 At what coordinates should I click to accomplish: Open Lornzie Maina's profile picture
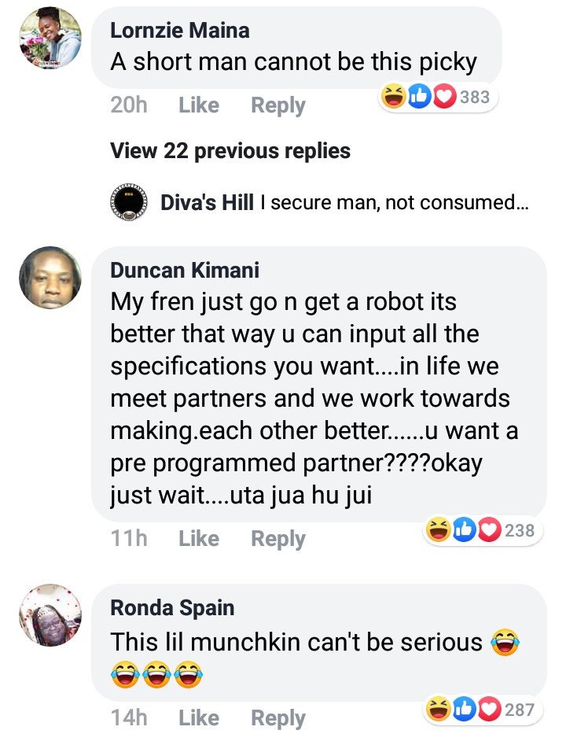click(x=50, y=38)
